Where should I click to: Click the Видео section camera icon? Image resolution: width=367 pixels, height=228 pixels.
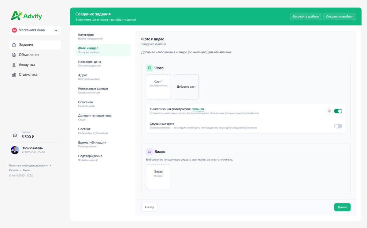(150, 152)
